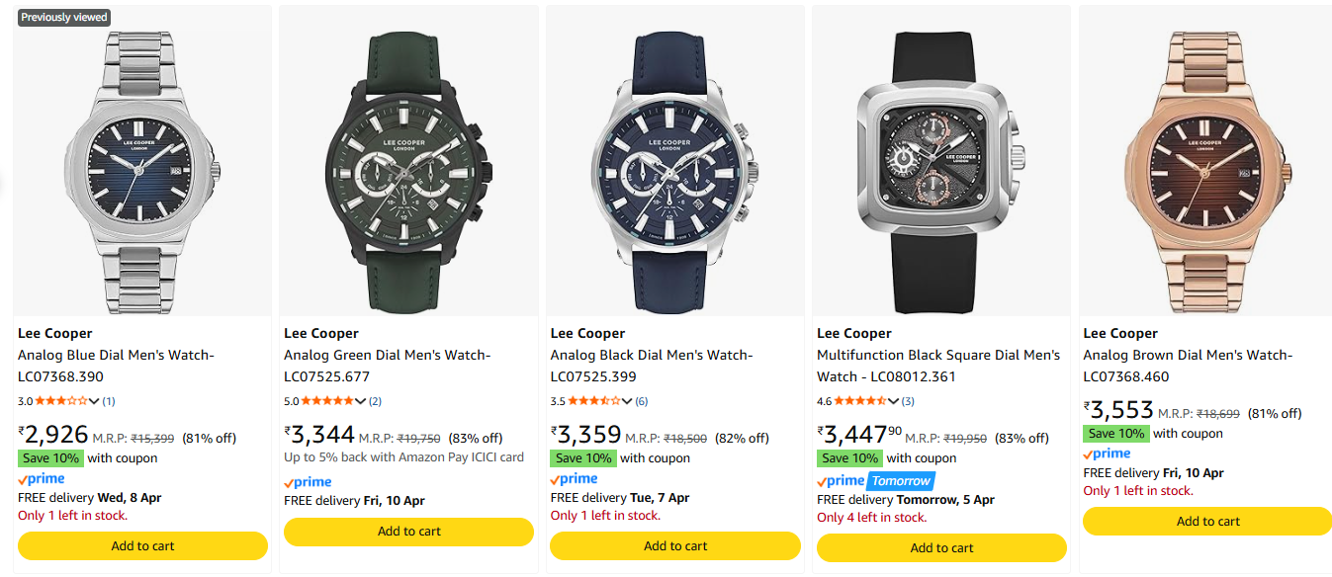Click the Prime logo under the ₹3,344 watch
Screen dimensions: 1332x577
(x=308, y=482)
